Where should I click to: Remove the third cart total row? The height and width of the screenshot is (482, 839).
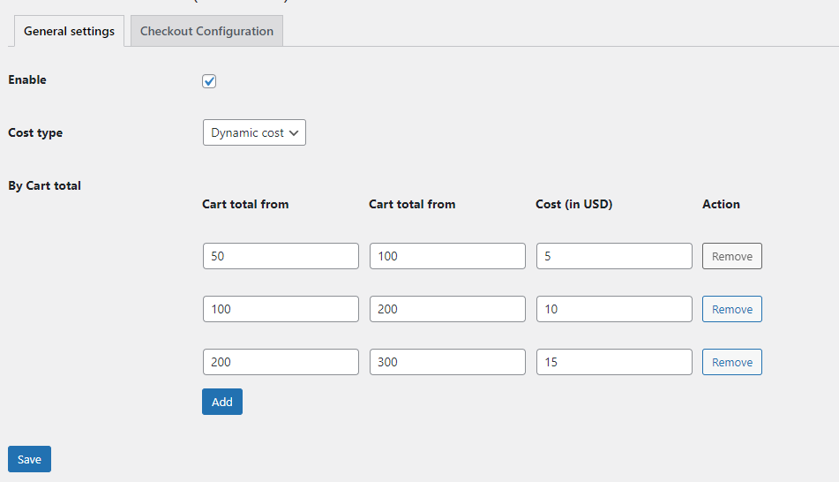click(731, 362)
